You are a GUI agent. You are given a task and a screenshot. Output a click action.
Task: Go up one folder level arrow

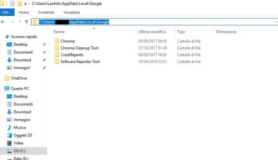pos(26,22)
